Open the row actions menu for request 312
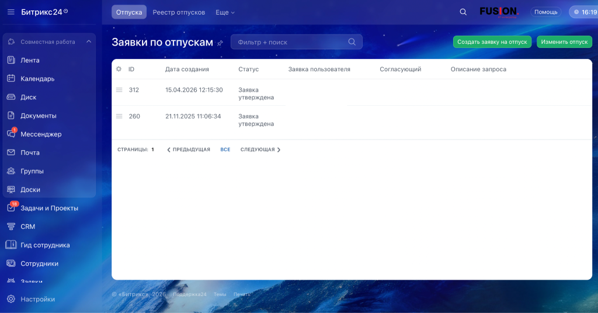Viewport: 598px width, 313px height. click(x=119, y=90)
